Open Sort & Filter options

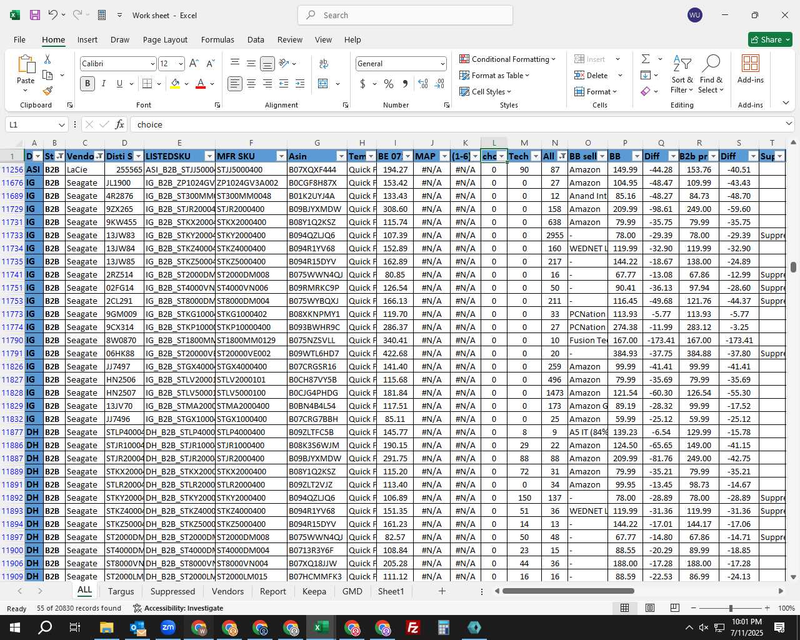click(x=682, y=74)
